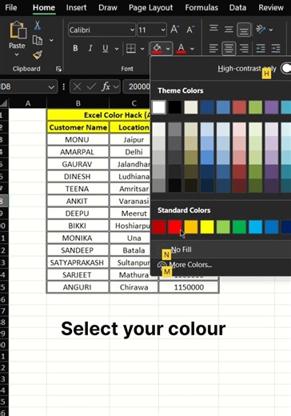Viewport: 291px width, 416px height.
Task: Pick Black theme color swatch
Action: [x=175, y=107]
